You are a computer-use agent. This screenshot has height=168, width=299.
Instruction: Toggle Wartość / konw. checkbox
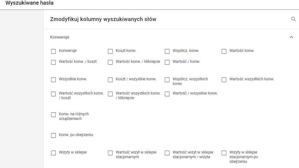click(x=167, y=62)
